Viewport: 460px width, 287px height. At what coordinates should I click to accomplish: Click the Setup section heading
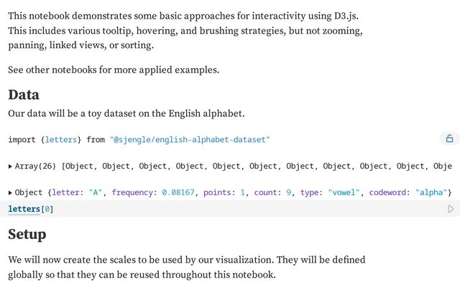(27, 235)
